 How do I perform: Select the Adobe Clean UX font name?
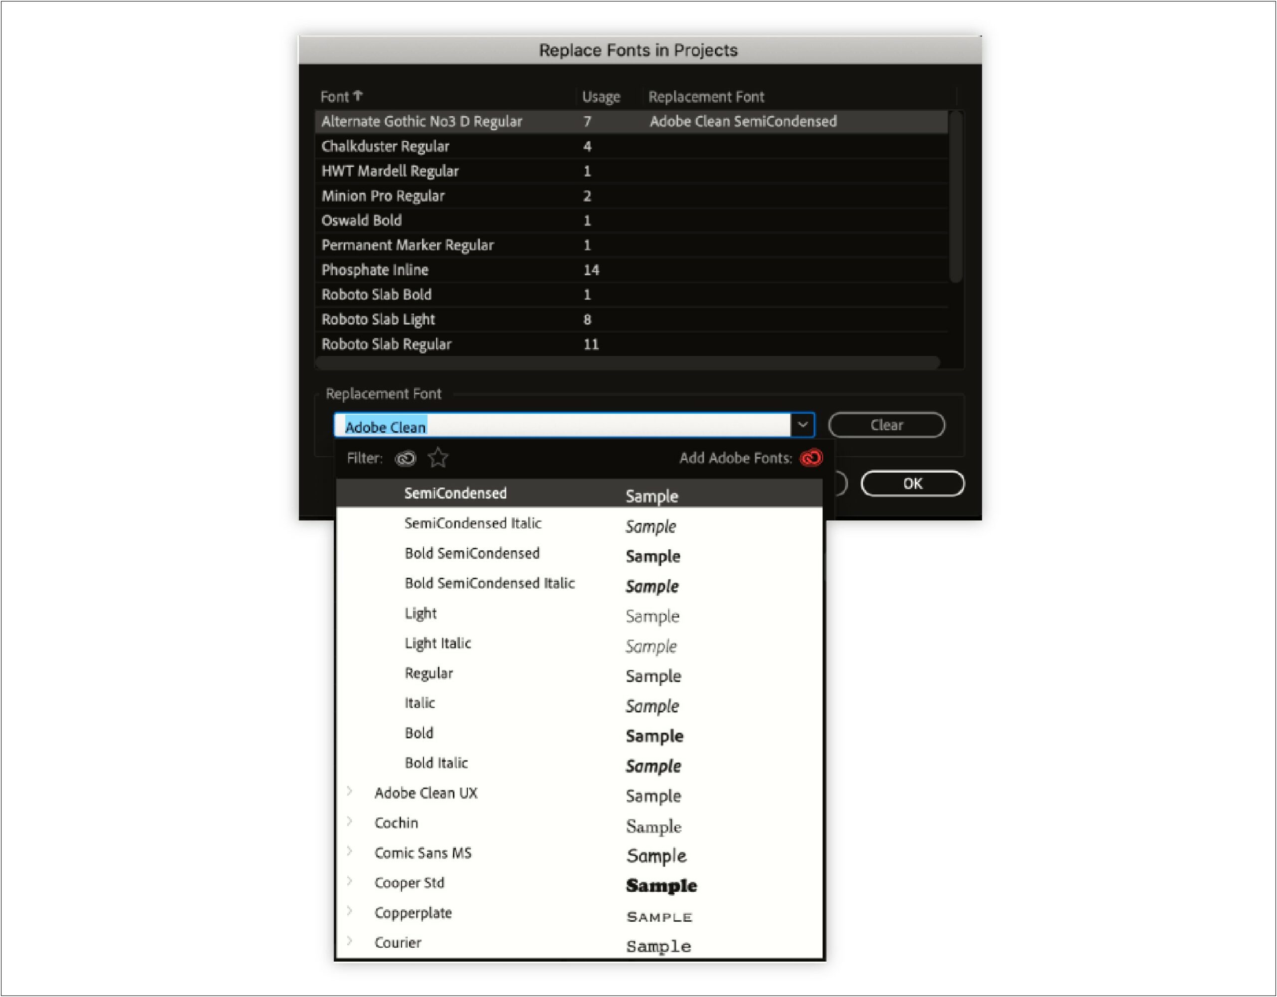point(426,793)
